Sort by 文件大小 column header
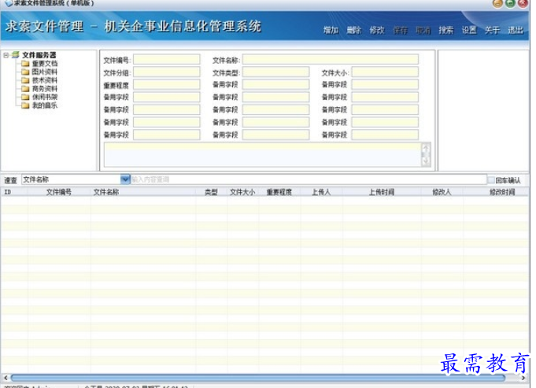Viewport: 536px width, 388px height. [242, 192]
